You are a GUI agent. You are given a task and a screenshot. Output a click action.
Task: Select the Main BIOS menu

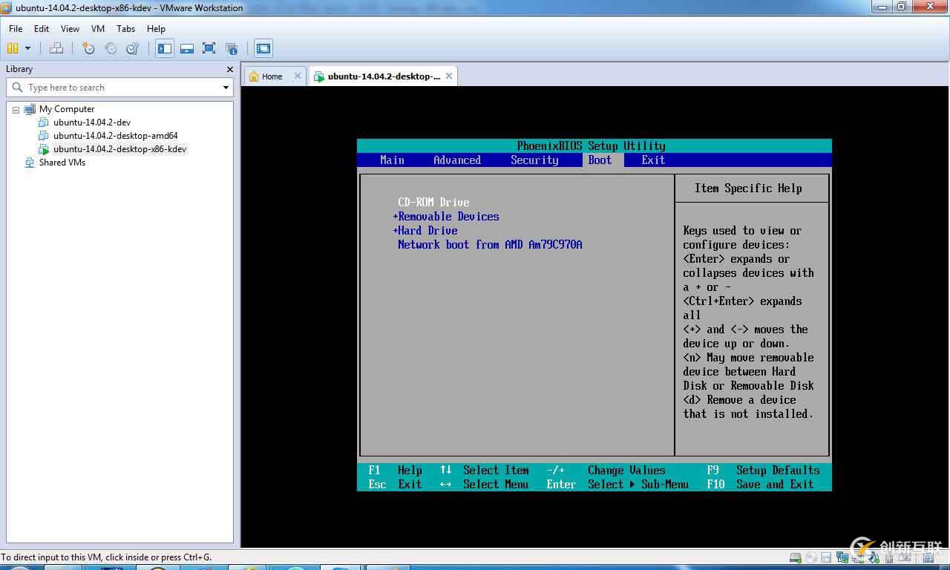(x=392, y=160)
